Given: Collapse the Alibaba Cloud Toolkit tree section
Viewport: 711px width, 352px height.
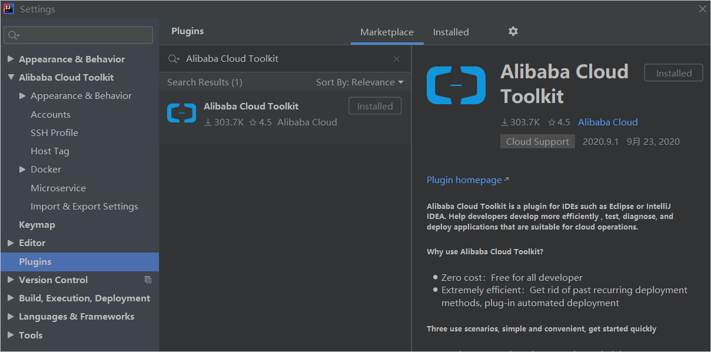Looking at the screenshot, I should point(11,77).
